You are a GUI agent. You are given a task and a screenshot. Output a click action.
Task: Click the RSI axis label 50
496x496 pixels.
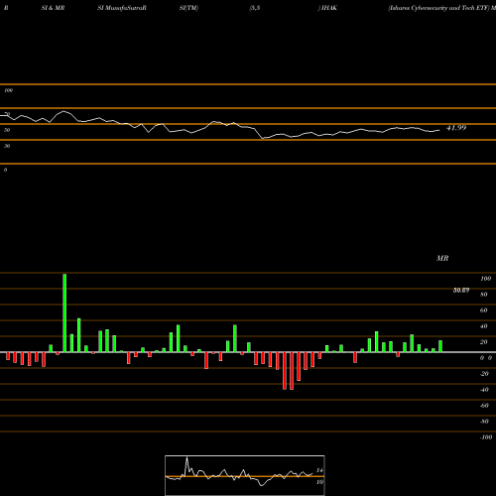pos(7,130)
